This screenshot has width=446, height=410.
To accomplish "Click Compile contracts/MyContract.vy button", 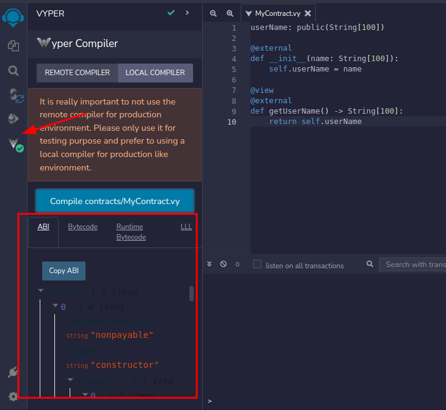I will 115,201.
